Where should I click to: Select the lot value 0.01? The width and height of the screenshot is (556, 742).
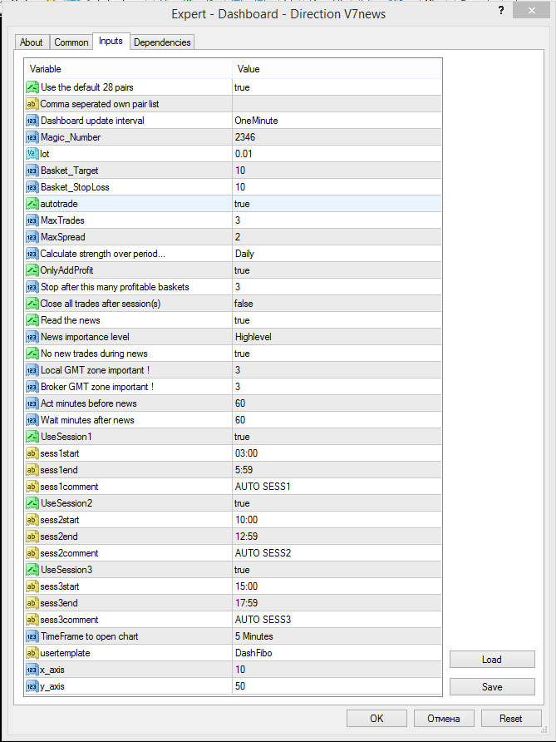337,154
